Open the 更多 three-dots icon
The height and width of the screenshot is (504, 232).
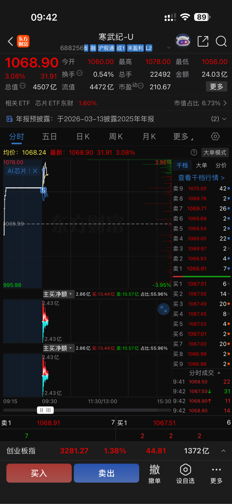tap(216, 470)
